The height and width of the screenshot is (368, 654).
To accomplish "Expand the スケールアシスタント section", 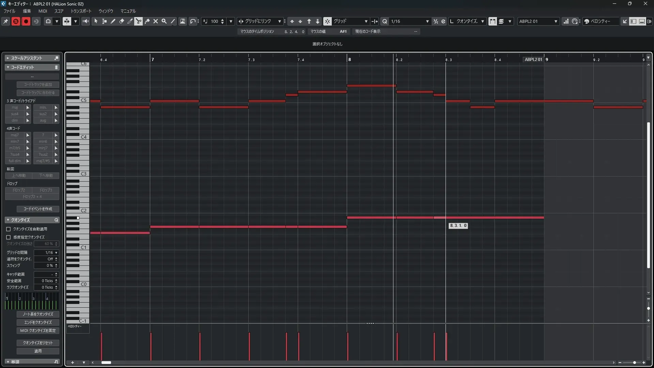I will coord(8,58).
